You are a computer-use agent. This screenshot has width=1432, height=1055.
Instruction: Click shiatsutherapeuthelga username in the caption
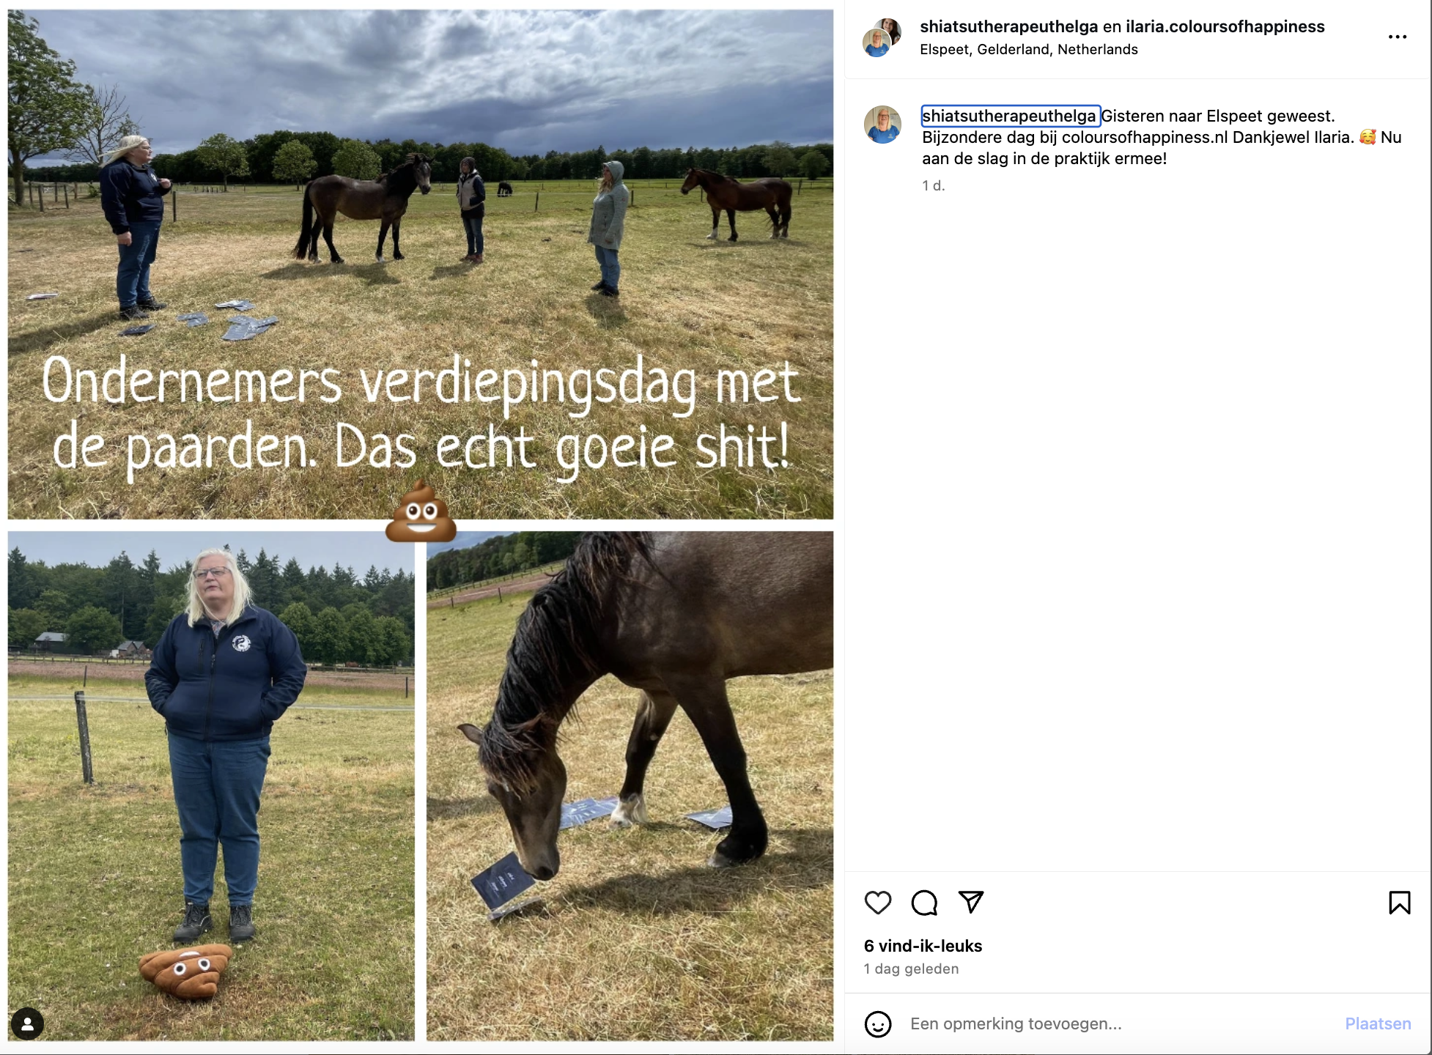[x=1009, y=116]
